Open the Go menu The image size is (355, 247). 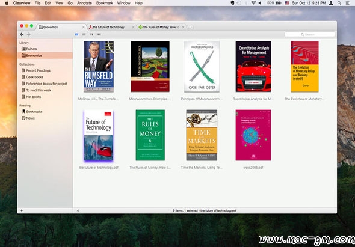[70, 3]
